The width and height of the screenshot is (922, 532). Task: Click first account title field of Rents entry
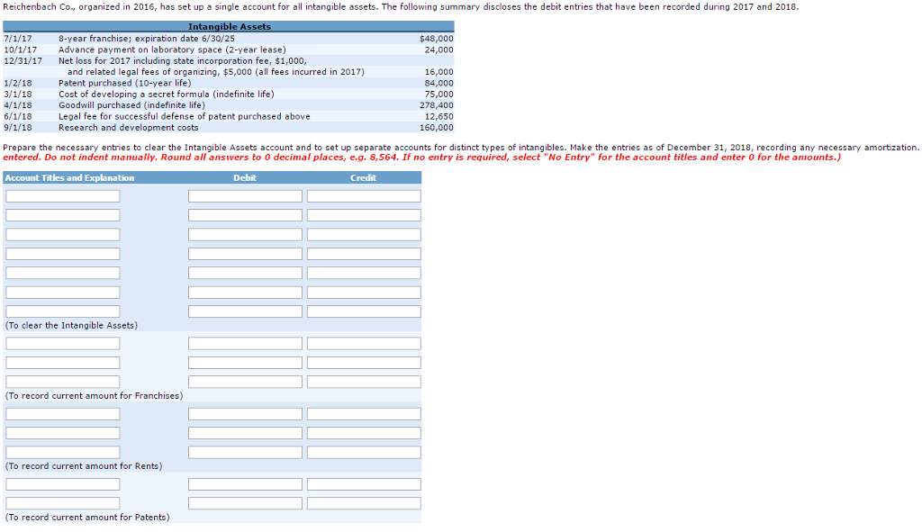[x=63, y=414]
